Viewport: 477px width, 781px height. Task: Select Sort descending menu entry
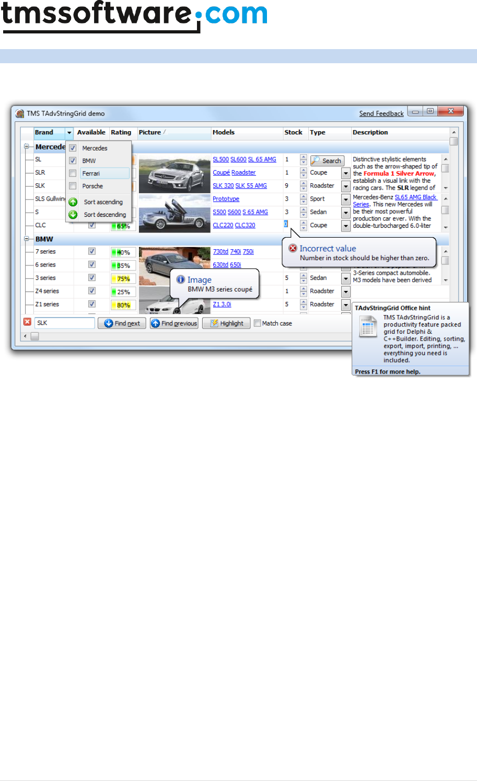(105, 215)
